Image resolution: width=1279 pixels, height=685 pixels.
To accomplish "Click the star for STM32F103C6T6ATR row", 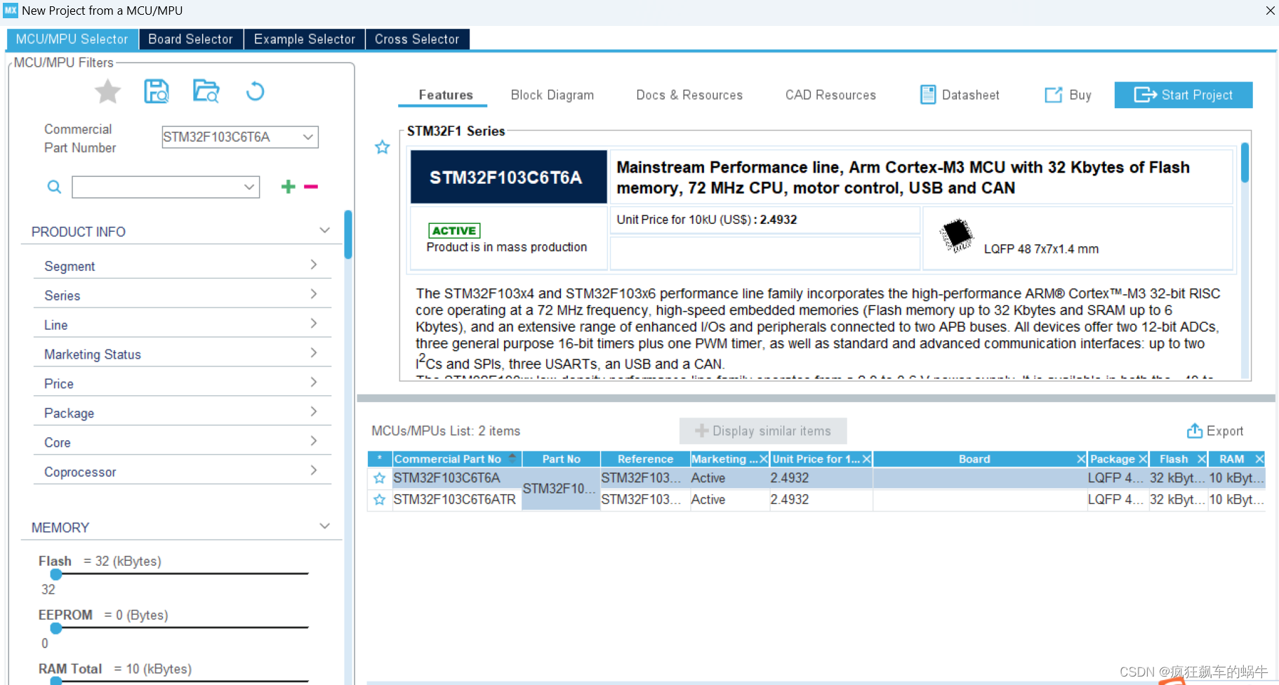I will point(379,500).
